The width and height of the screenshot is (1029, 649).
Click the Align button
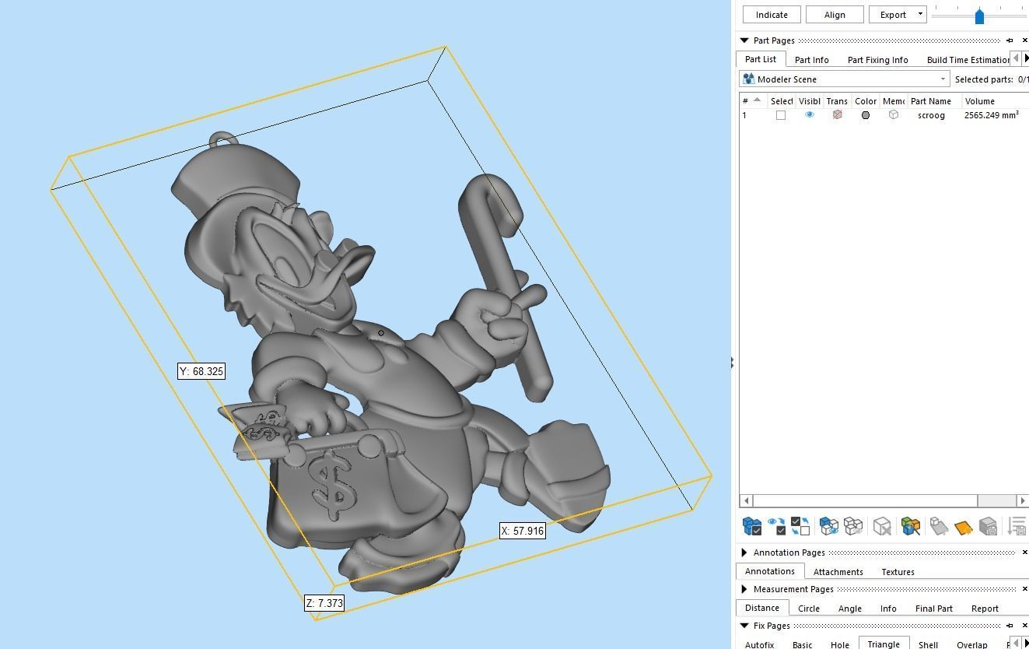click(x=835, y=15)
